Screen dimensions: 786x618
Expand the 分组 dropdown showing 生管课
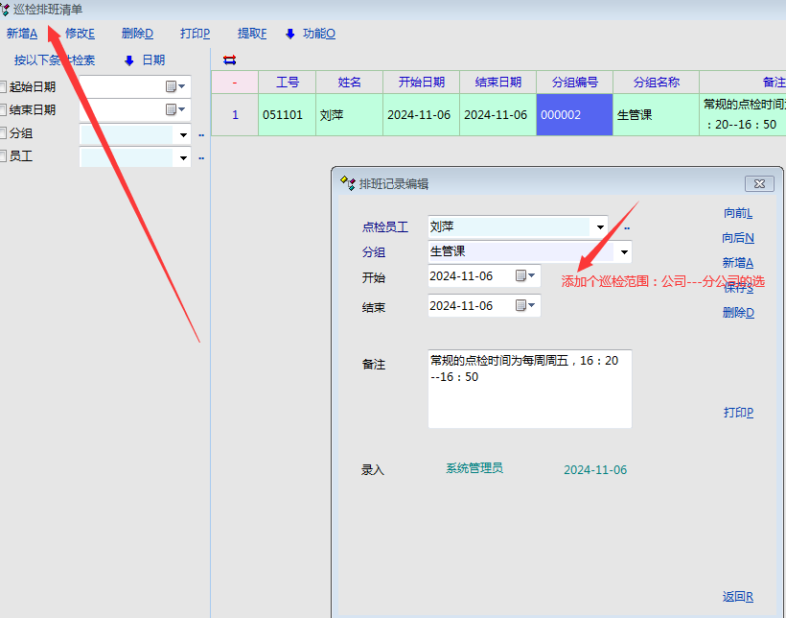624,252
